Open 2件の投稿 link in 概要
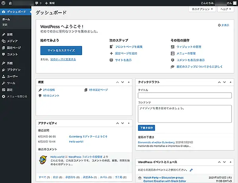Screen dimensions: 238x183 (49, 90)
